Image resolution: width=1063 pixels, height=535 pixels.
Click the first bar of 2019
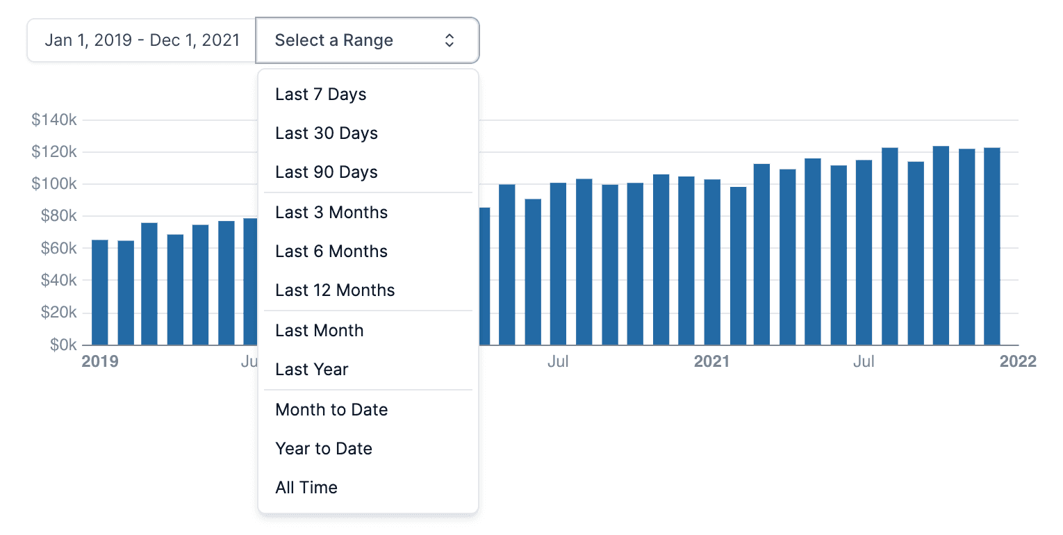100,292
